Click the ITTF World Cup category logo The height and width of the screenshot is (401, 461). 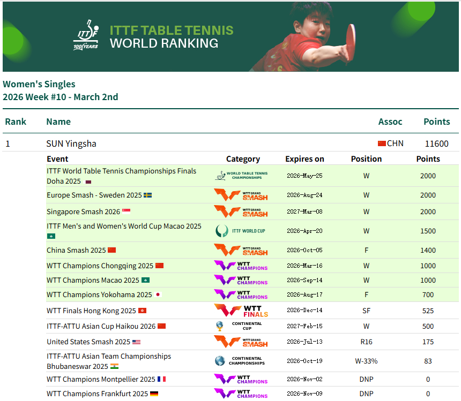[240, 231]
